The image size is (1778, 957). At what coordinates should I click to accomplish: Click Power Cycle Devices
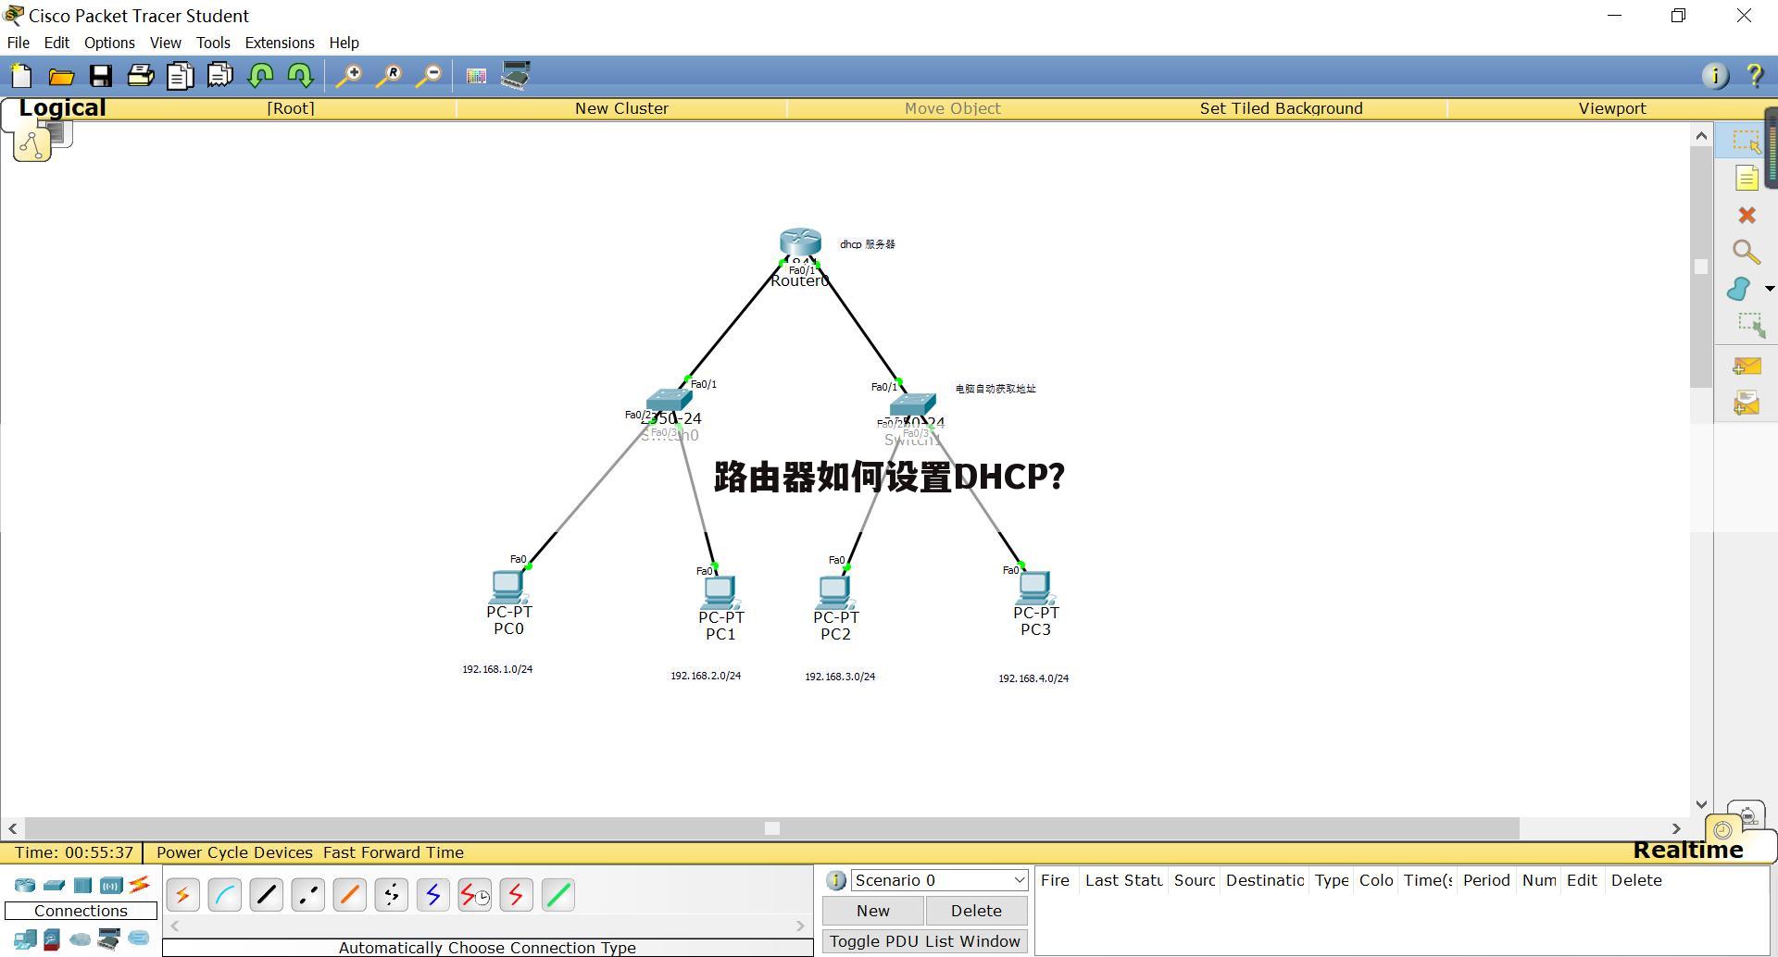point(234,852)
